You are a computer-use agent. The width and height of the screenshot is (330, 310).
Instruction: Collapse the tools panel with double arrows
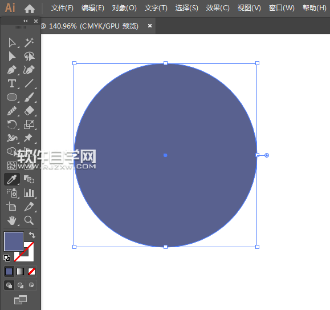[26, 21]
